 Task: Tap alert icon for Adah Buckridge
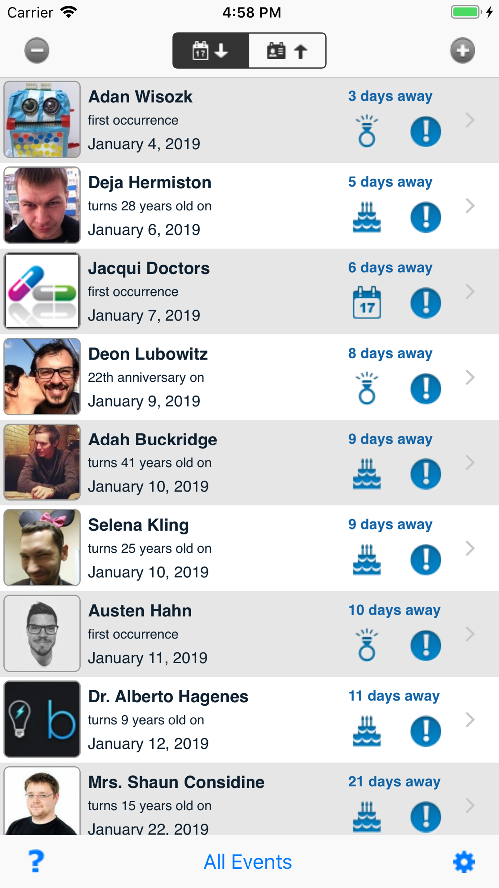coord(426,474)
